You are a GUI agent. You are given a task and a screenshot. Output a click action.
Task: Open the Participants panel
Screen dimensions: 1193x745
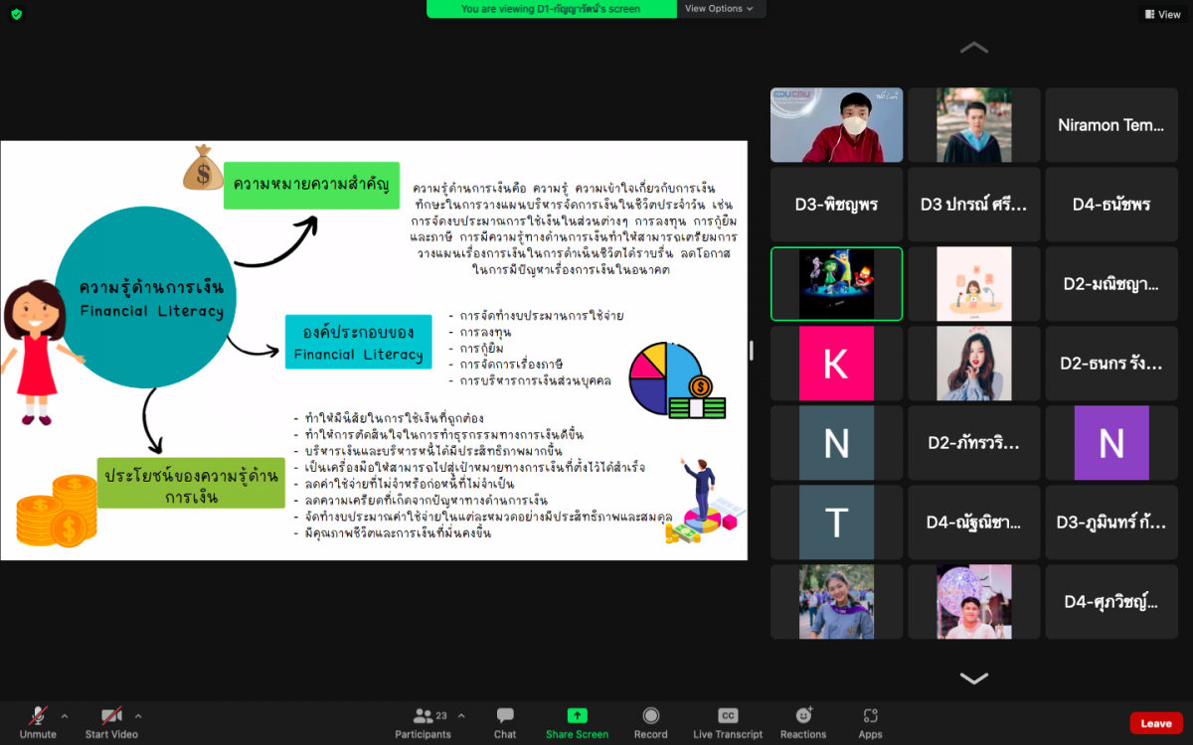tap(423, 722)
